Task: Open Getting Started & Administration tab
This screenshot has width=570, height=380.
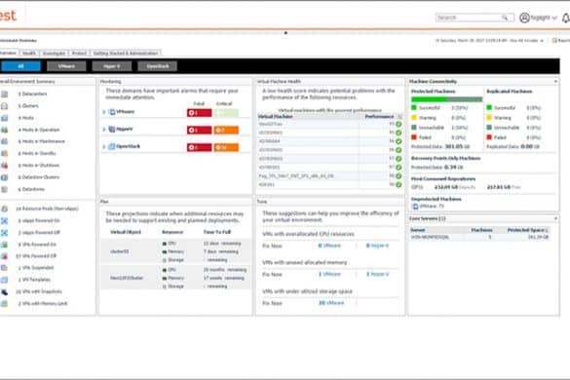Action: (126, 53)
